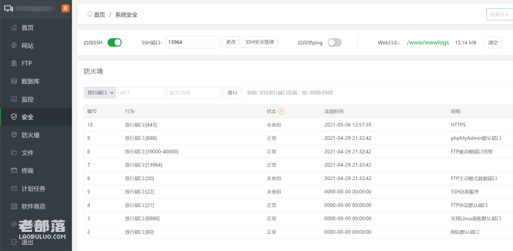Click the FTP协议默认端口 description

coord(469,205)
